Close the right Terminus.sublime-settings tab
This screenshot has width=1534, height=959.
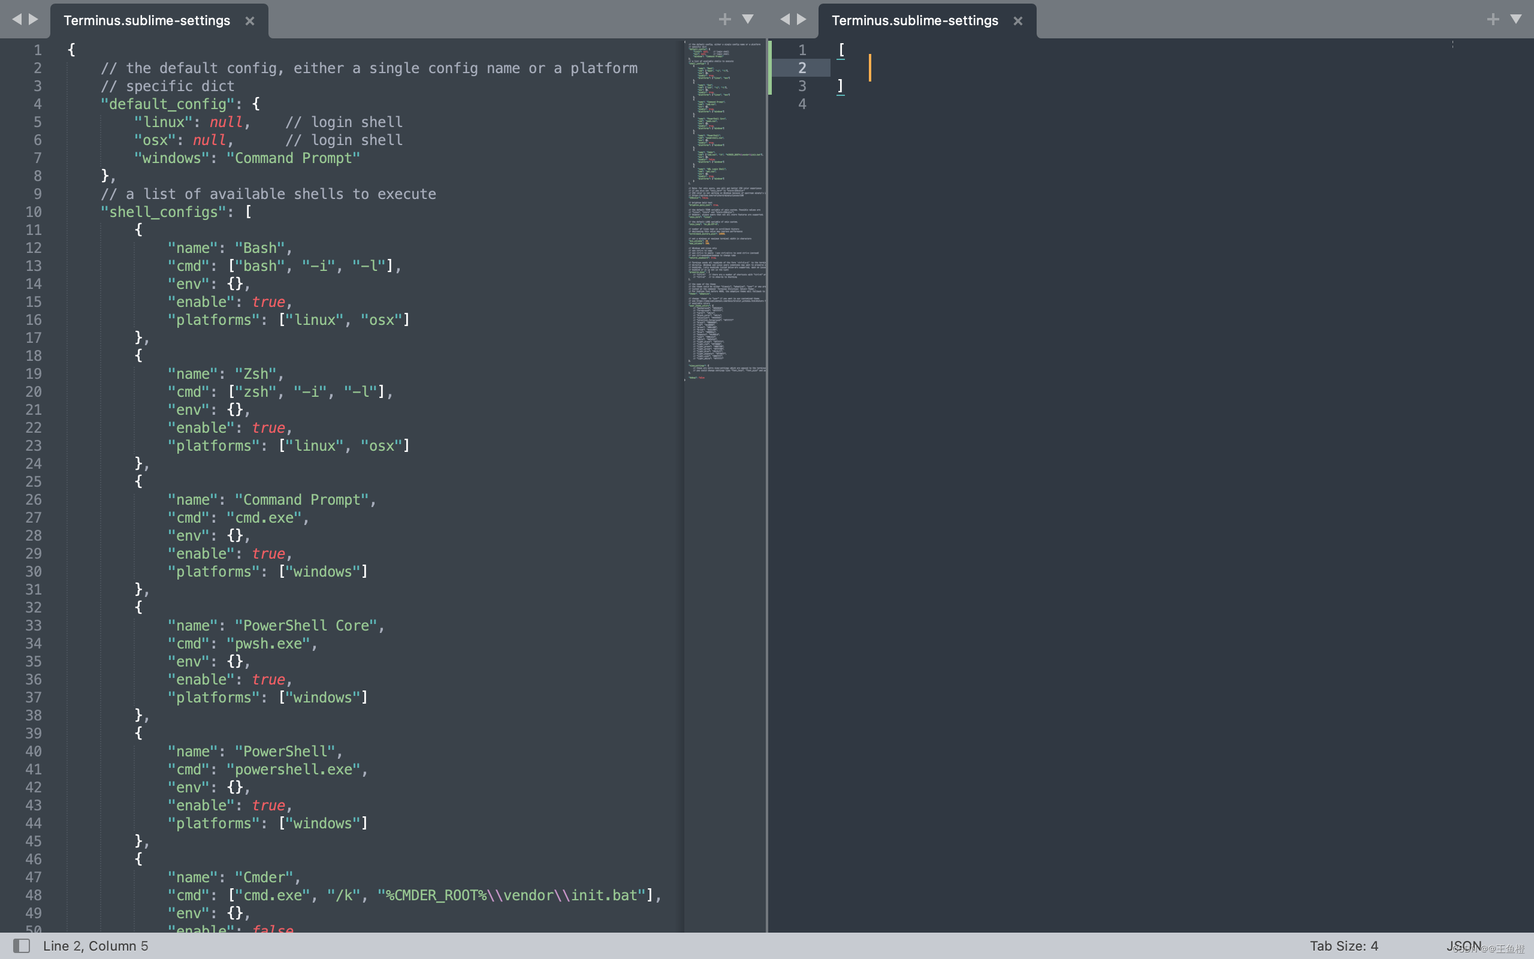pyautogui.click(x=1017, y=20)
